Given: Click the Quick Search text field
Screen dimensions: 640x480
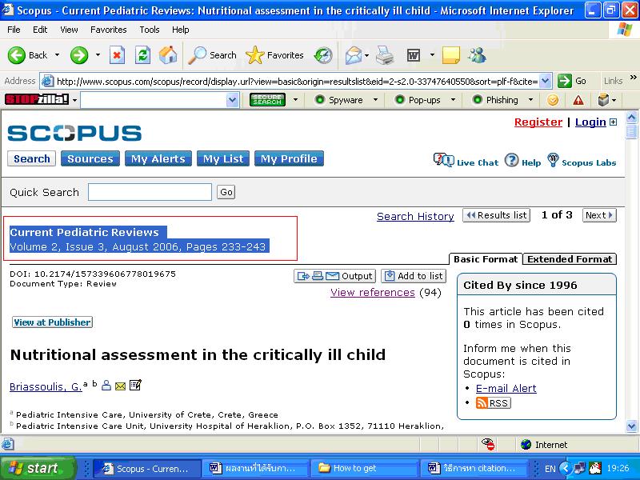Looking at the screenshot, I should (x=150, y=192).
